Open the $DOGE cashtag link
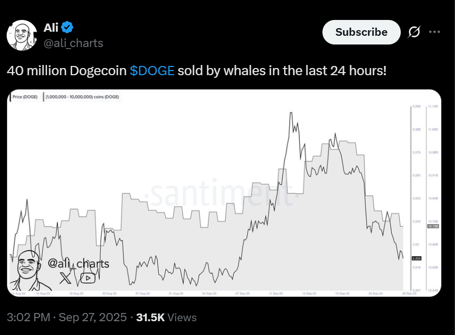The height and width of the screenshot is (335, 455). (152, 71)
